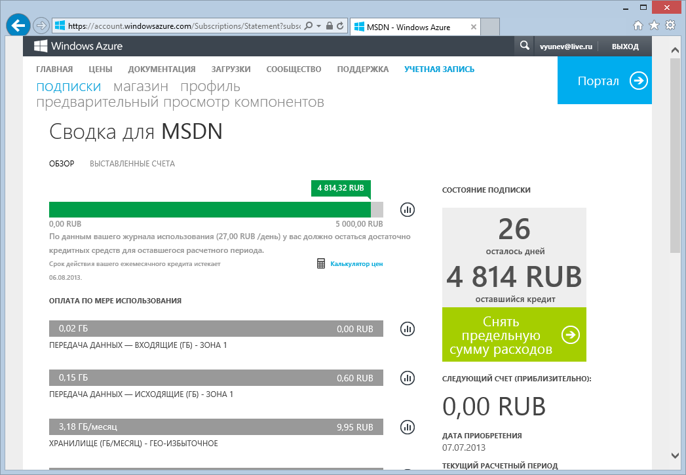Click the 0,02 ГБ incoming data usage bar
The width and height of the screenshot is (686, 475).
(x=216, y=328)
